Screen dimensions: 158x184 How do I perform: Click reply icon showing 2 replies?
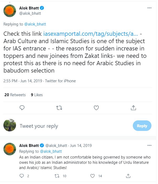click(x=22, y=176)
